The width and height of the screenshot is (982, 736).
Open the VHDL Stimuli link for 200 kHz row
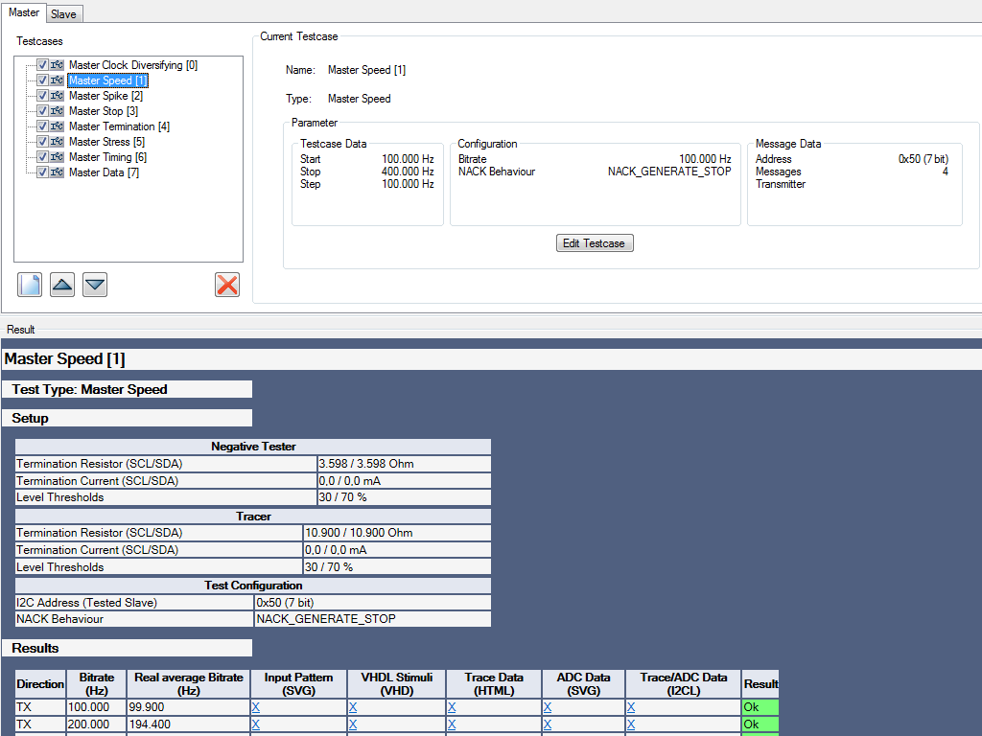tap(352, 724)
